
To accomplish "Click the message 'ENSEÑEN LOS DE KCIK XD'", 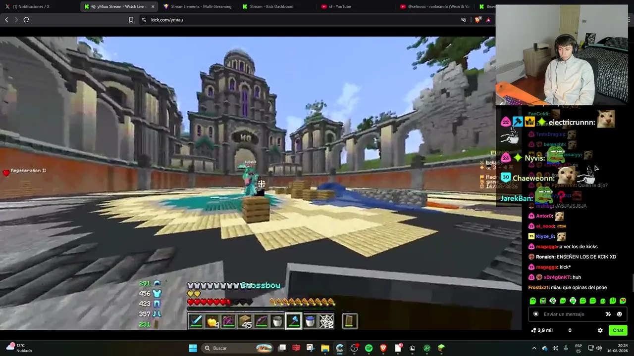I will [586, 257].
